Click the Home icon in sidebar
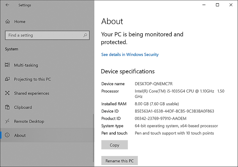This screenshot has width=238, height=167. [x=8, y=22]
